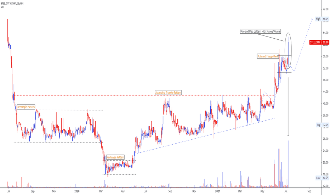
Task: Click the 52.00 price axis value
Action: click(x=325, y=68)
